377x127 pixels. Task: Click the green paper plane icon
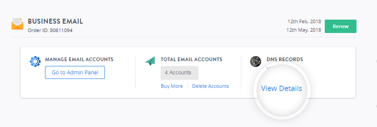point(150,61)
